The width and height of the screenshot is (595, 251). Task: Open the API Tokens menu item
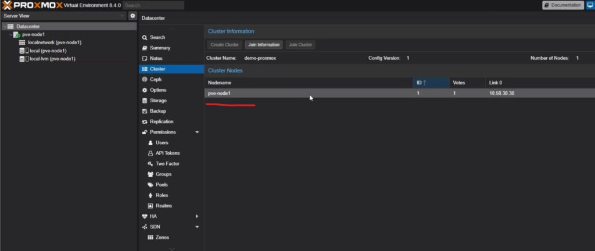click(x=167, y=153)
